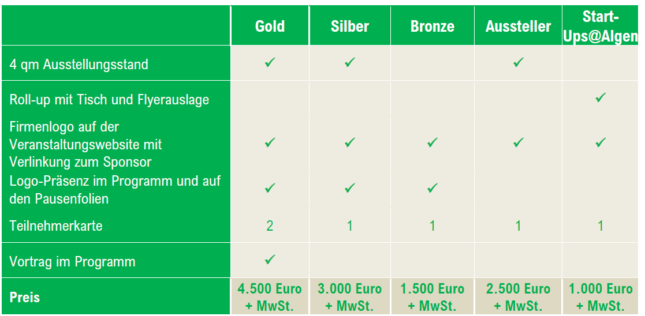
Task: Select the Bronze column header
Action: tap(433, 27)
